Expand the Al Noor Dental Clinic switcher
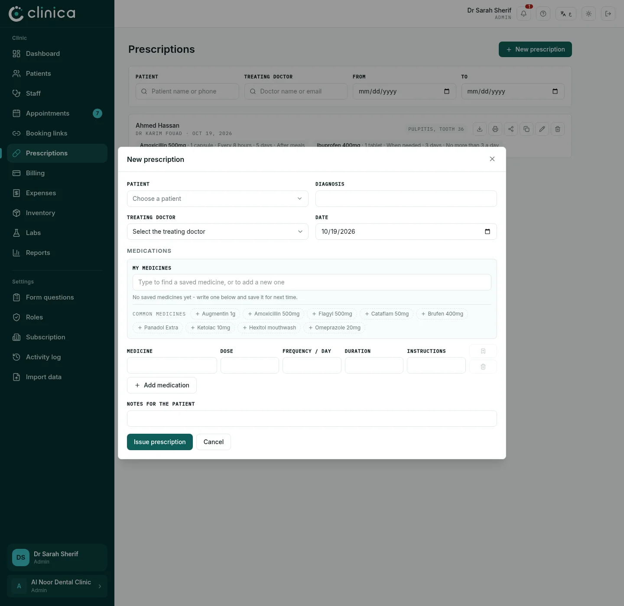Viewport: 624px width, 606px height. (57, 586)
